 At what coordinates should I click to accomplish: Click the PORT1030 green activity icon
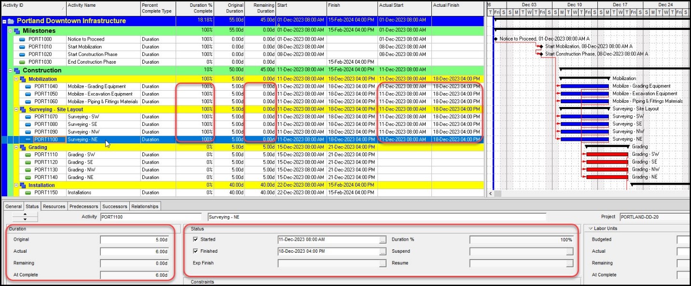point(22,62)
